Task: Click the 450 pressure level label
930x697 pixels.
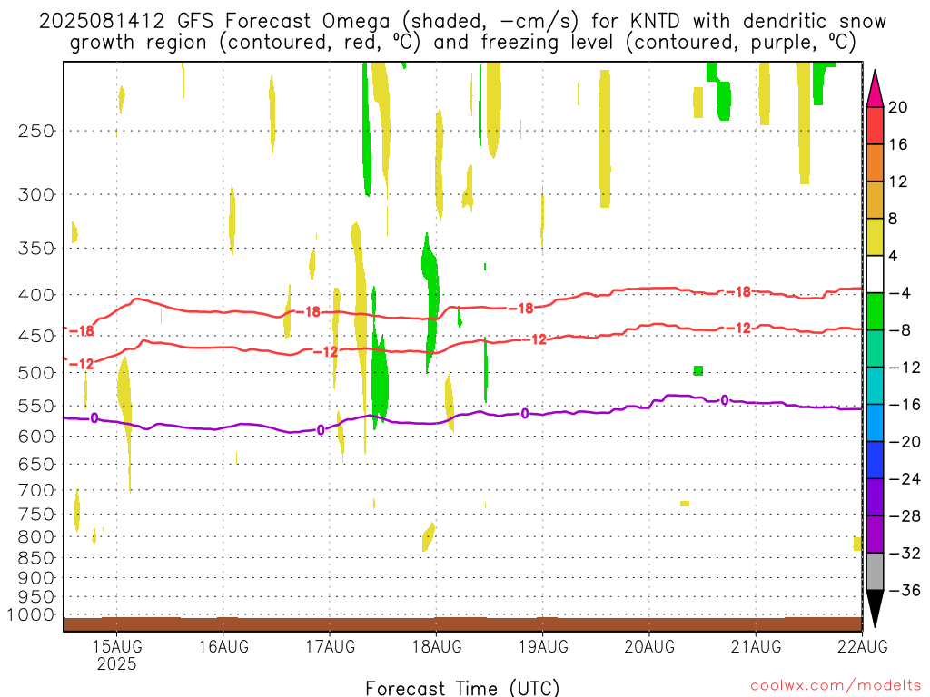Action: click(x=36, y=336)
